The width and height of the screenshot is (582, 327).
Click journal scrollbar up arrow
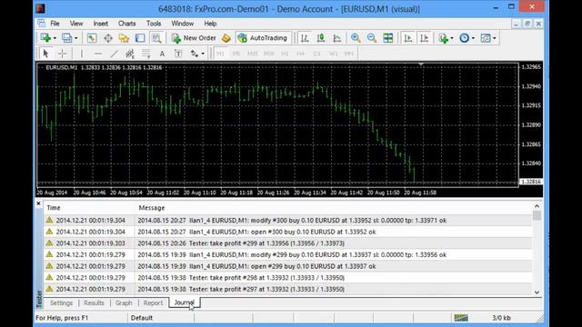coord(537,206)
